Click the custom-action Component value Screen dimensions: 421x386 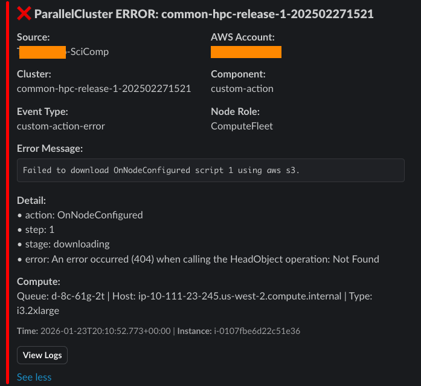(242, 88)
